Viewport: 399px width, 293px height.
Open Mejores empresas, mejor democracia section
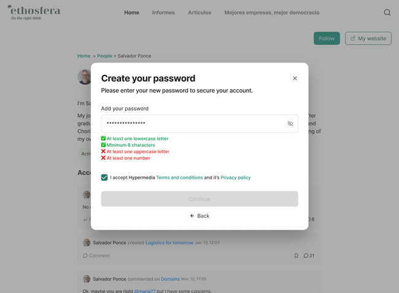coord(271,12)
